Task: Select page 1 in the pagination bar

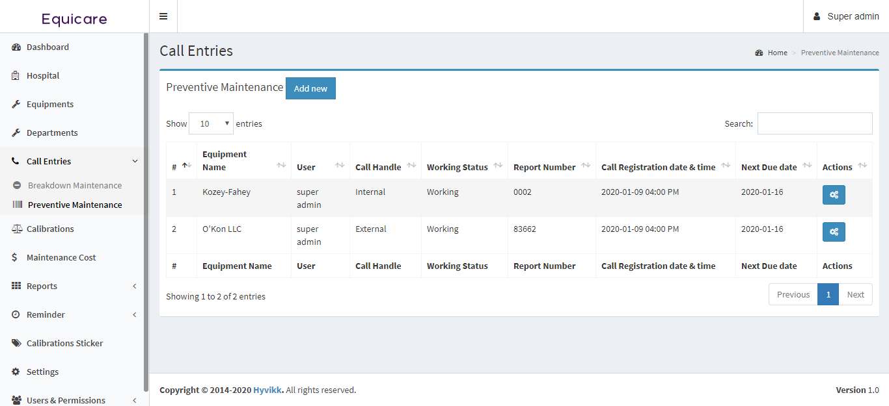Action: [828, 294]
